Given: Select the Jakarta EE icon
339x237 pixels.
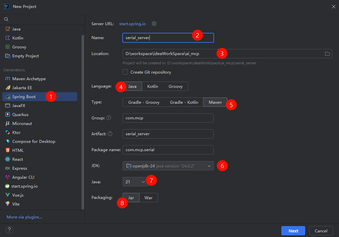Looking at the screenshot, I should 8,88.
